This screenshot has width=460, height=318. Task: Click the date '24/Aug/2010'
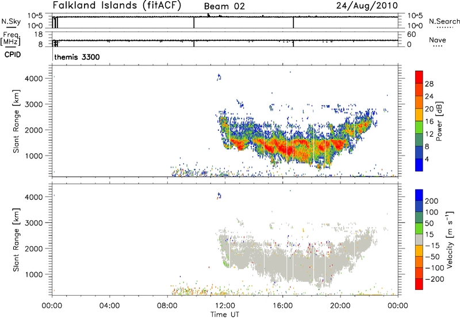click(367, 5)
